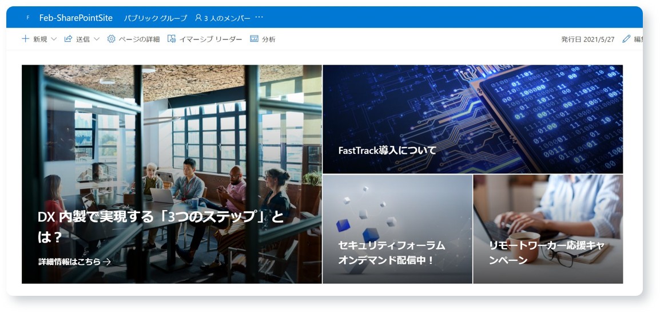660x313 pixels.
Task: Expand the 新規 dropdown chevron
Action: (x=53, y=39)
